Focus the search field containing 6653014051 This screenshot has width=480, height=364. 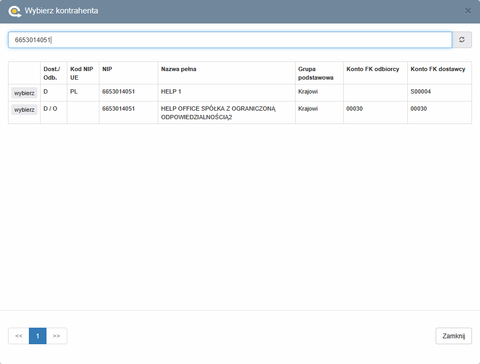tap(230, 40)
